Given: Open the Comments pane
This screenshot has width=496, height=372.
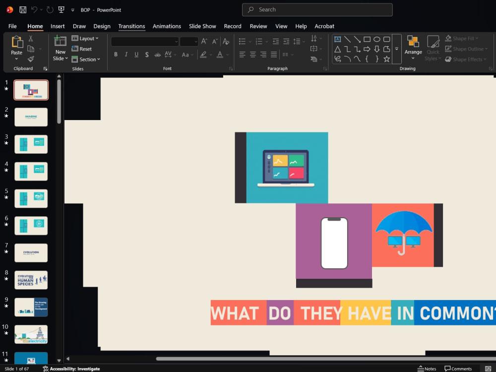Looking at the screenshot, I should point(458,369).
